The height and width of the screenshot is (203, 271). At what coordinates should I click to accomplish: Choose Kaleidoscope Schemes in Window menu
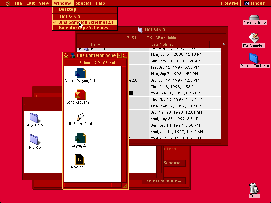tap(85, 28)
